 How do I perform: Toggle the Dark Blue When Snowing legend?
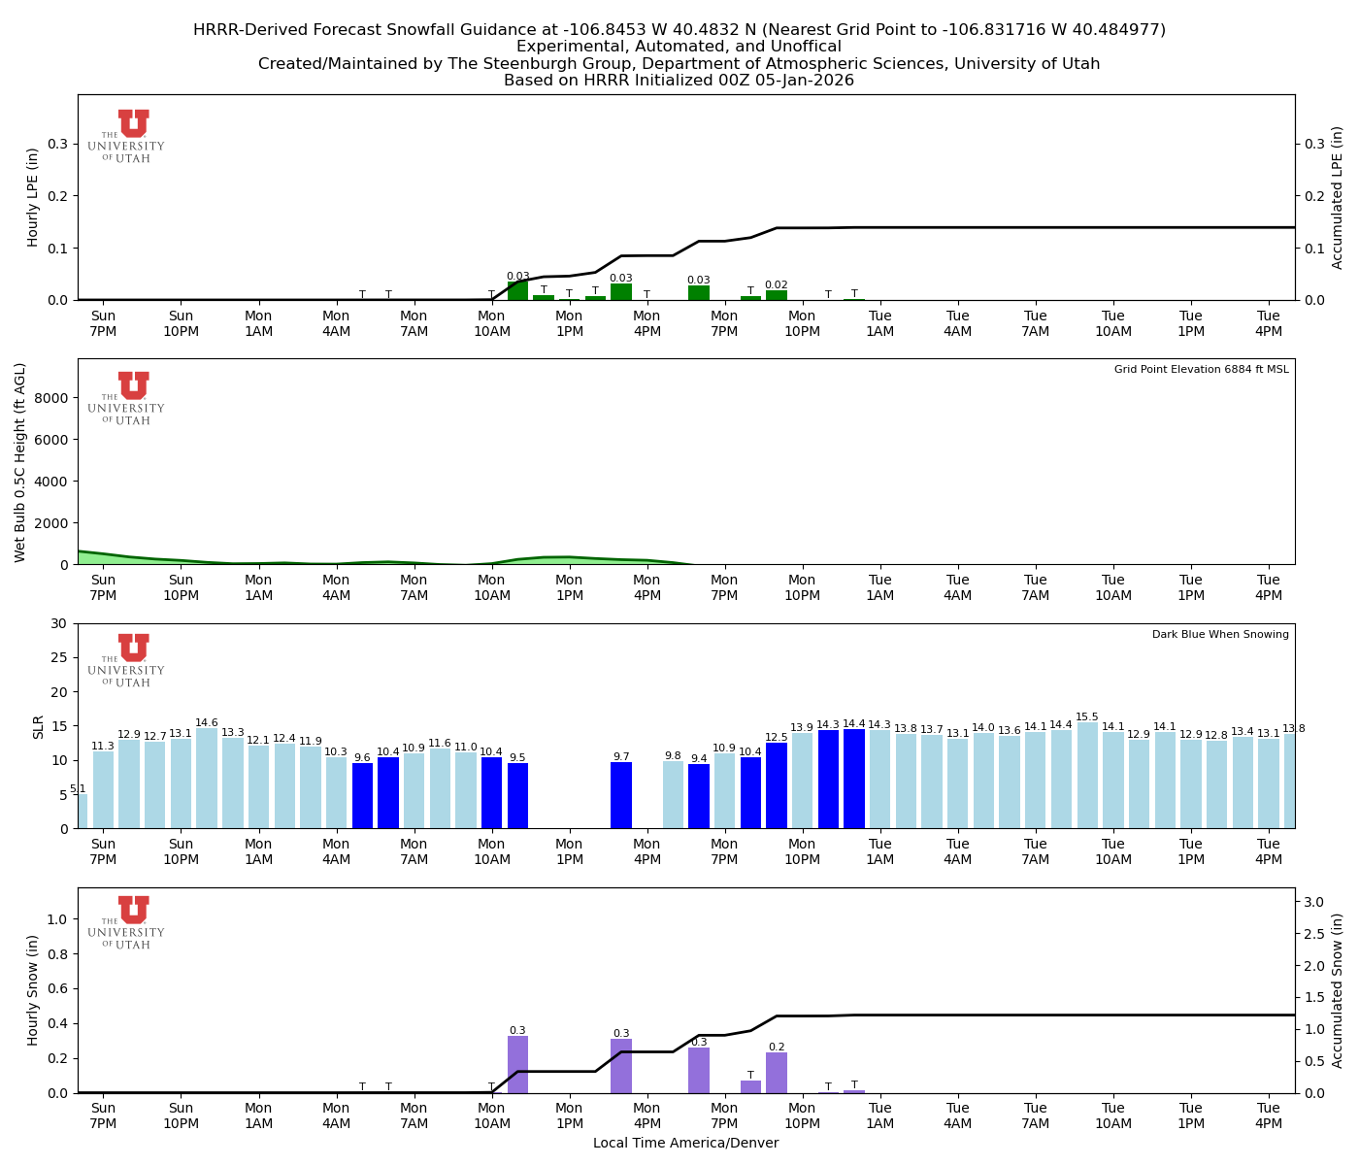click(x=1219, y=634)
